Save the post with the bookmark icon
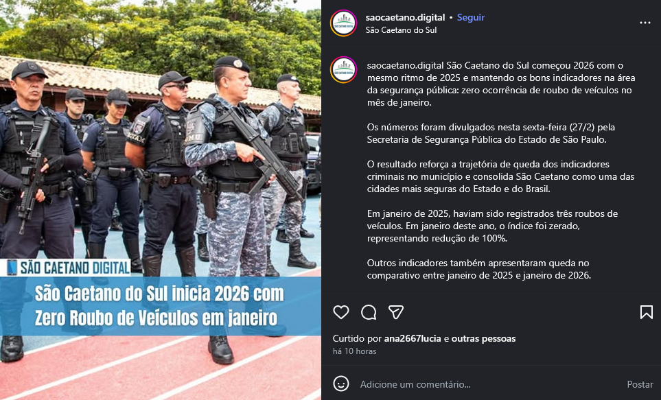The width and height of the screenshot is (661, 400). point(647,312)
